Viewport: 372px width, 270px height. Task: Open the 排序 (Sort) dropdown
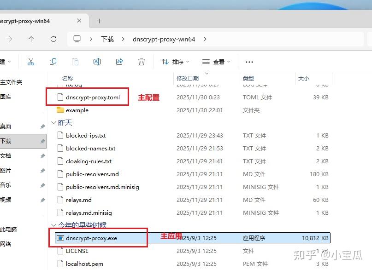point(176,61)
